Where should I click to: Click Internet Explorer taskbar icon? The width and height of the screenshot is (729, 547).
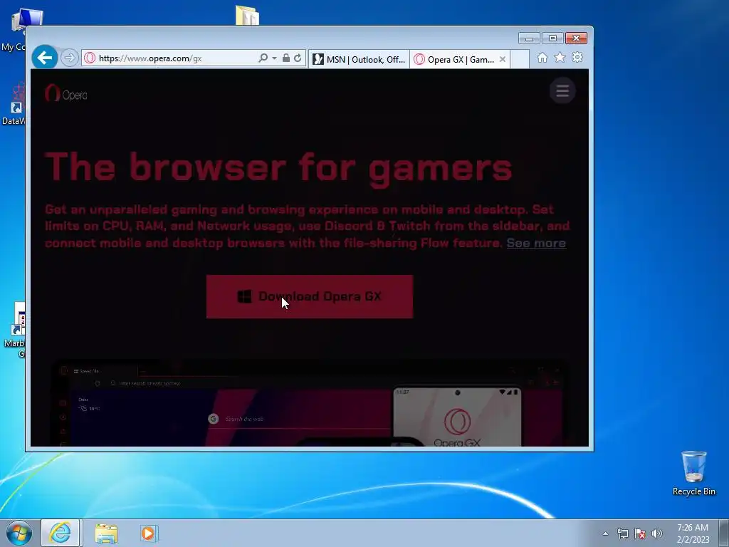(61, 533)
